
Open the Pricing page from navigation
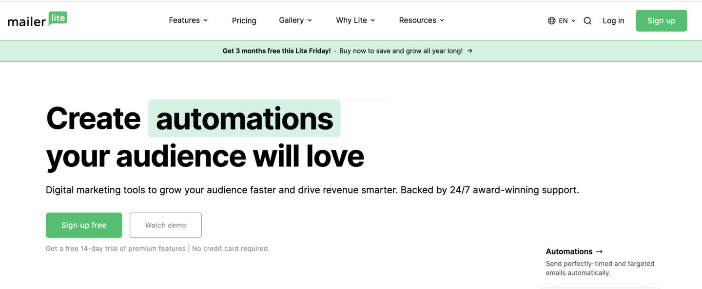click(244, 20)
